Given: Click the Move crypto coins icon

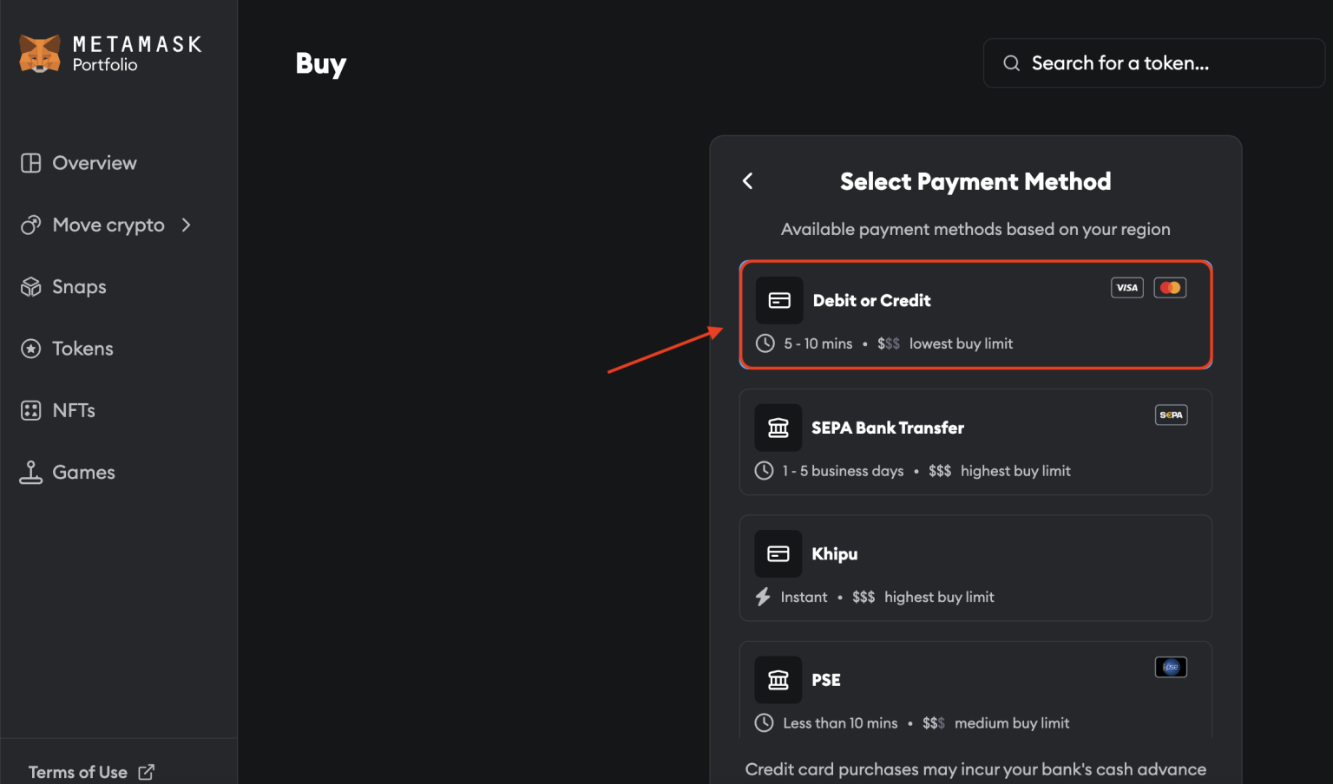Looking at the screenshot, I should (x=31, y=225).
